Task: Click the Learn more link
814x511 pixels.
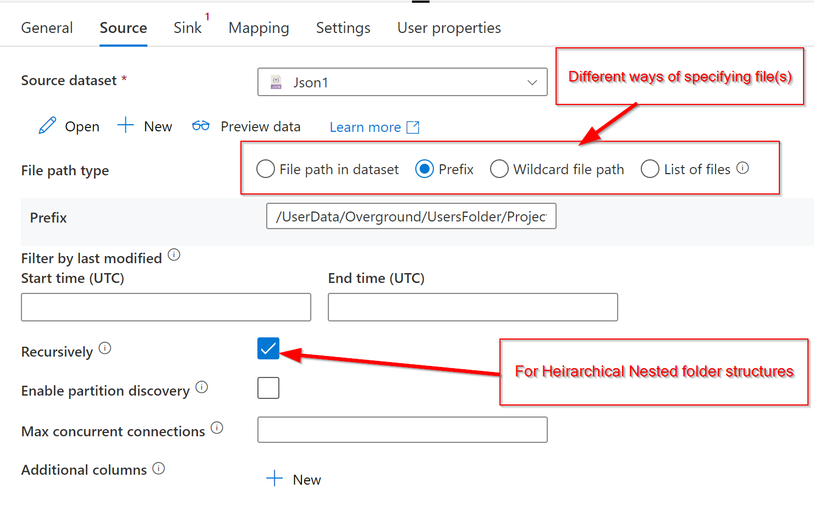Action: [365, 127]
